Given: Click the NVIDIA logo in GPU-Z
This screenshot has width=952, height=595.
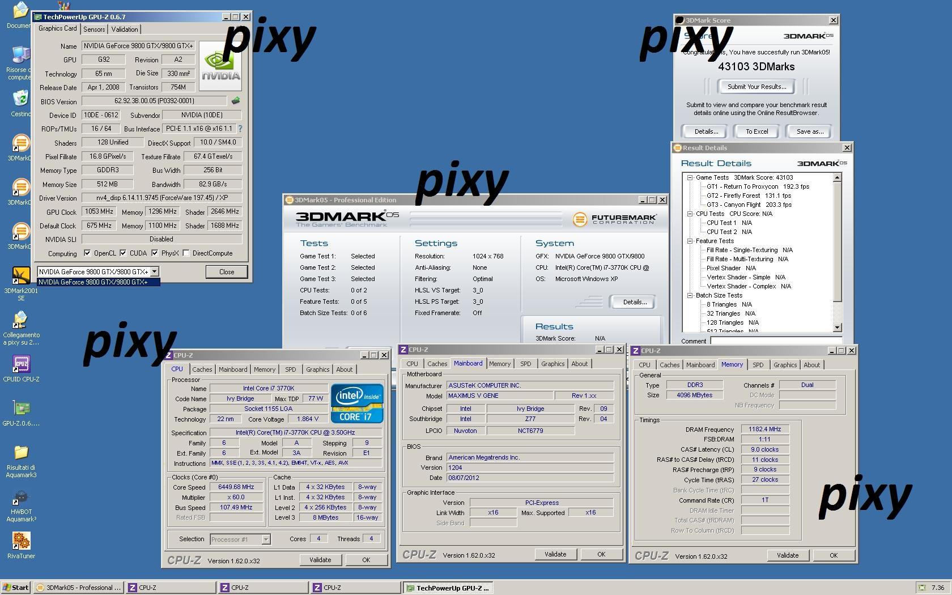Looking at the screenshot, I should 220,66.
